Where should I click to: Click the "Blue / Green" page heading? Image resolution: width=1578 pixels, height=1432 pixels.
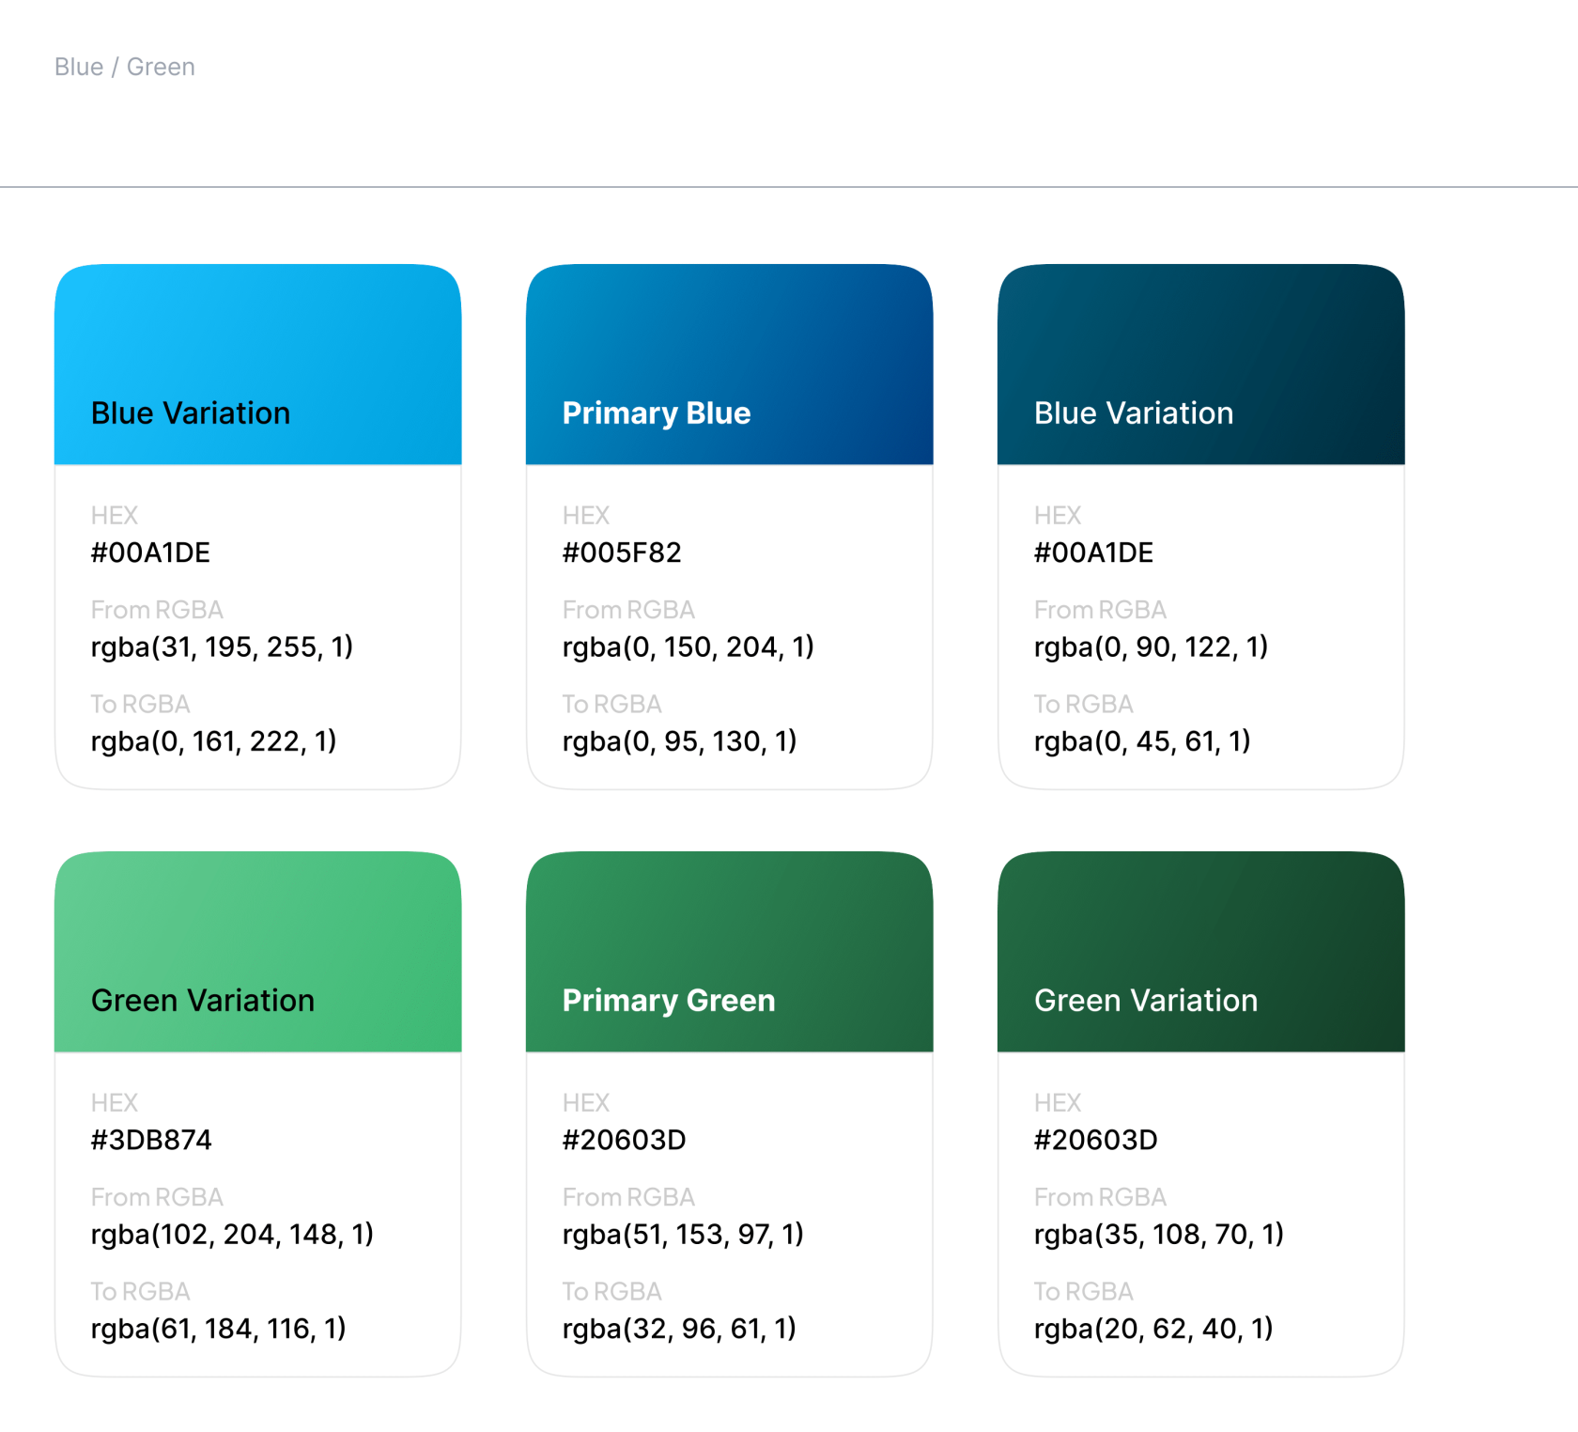coord(125,67)
